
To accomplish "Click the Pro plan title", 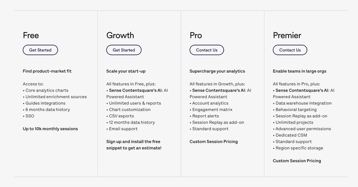I will [196, 35].
